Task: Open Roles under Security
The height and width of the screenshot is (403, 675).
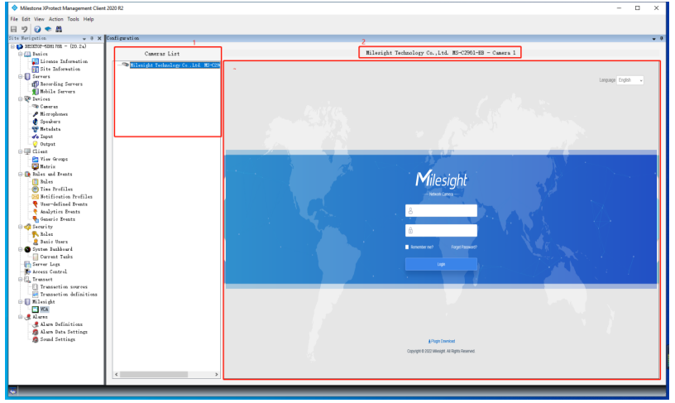Action: pos(46,234)
